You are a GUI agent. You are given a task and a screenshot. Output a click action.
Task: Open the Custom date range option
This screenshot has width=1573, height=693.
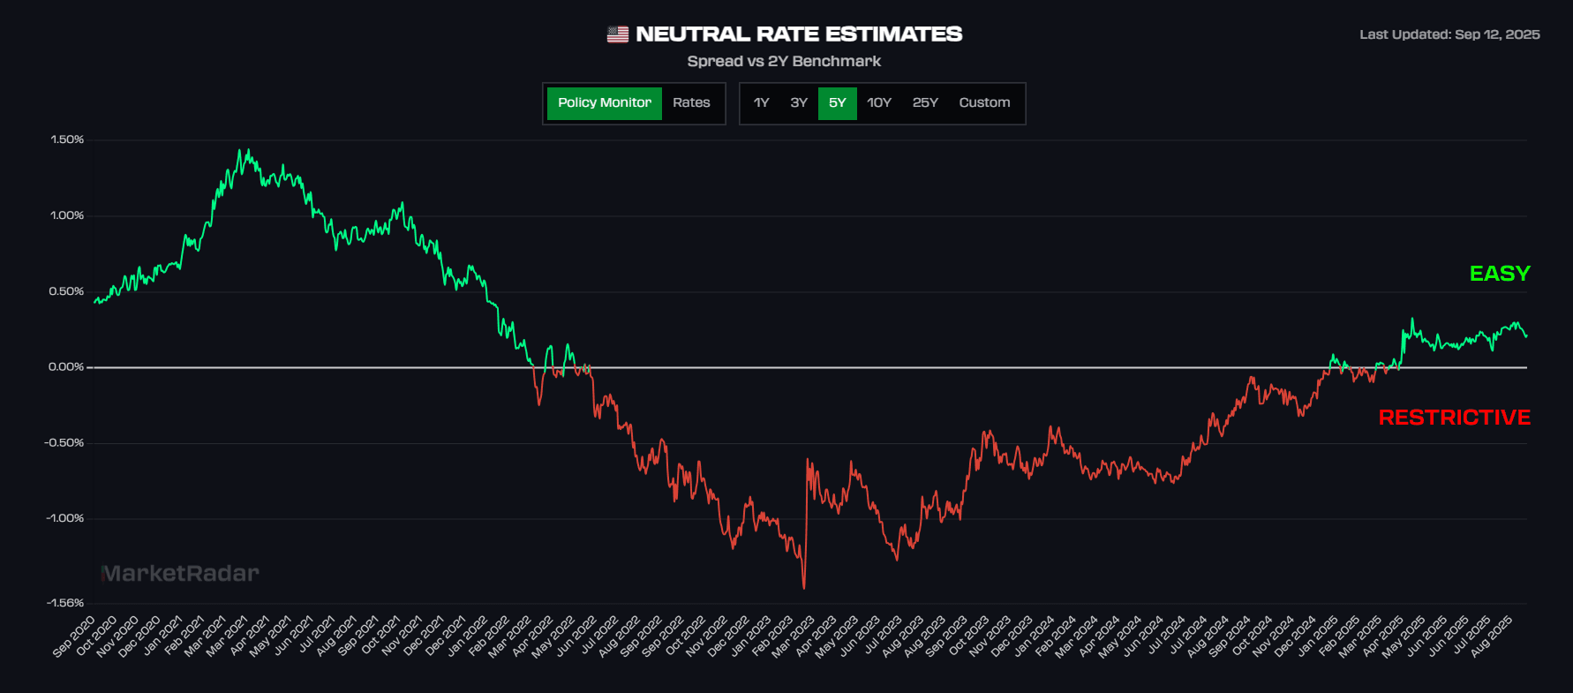984,103
